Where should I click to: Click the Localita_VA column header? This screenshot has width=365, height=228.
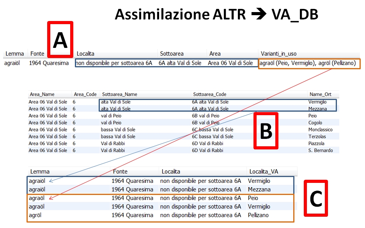[x=264, y=172]
